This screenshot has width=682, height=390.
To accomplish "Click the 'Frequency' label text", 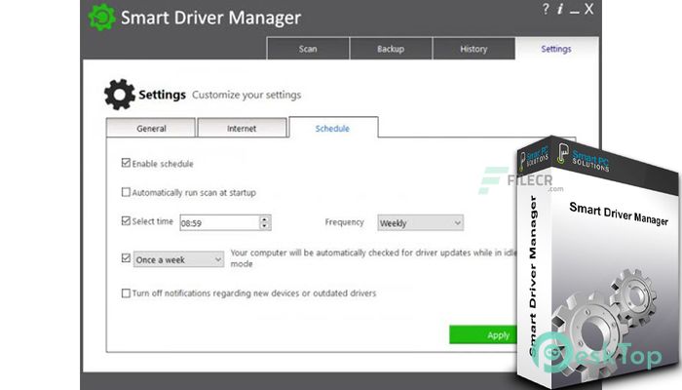I will click(x=344, y=222).
